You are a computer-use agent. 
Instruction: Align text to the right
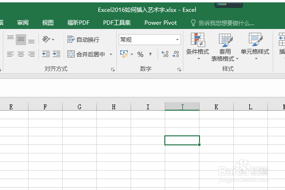tap(31, 54)
